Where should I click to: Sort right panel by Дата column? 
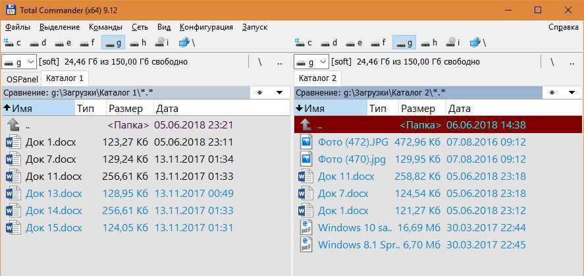tap(460, 109)
